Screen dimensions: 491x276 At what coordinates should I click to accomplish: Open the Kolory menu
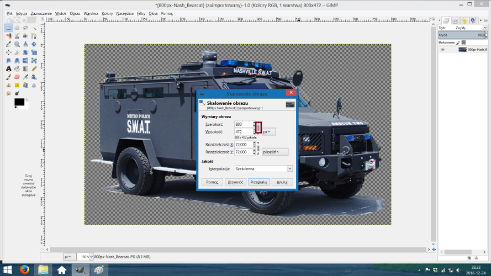pyautogui.click(x=107, y=13)
